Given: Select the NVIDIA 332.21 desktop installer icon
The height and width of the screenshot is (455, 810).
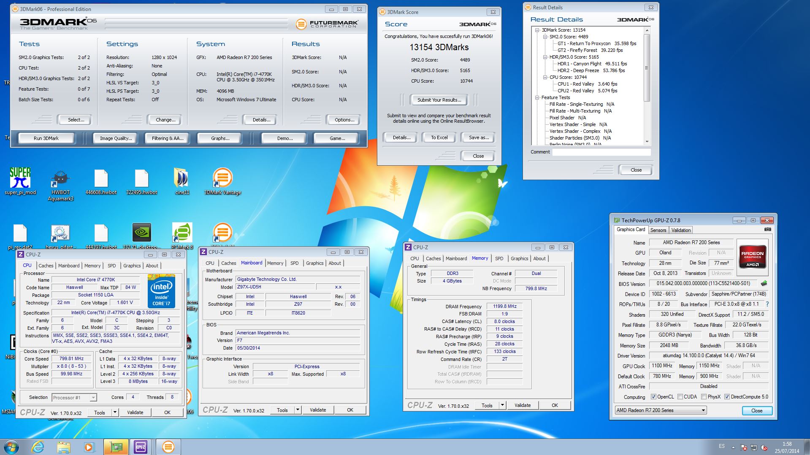Looking at the screenshot, I should 141,236.
